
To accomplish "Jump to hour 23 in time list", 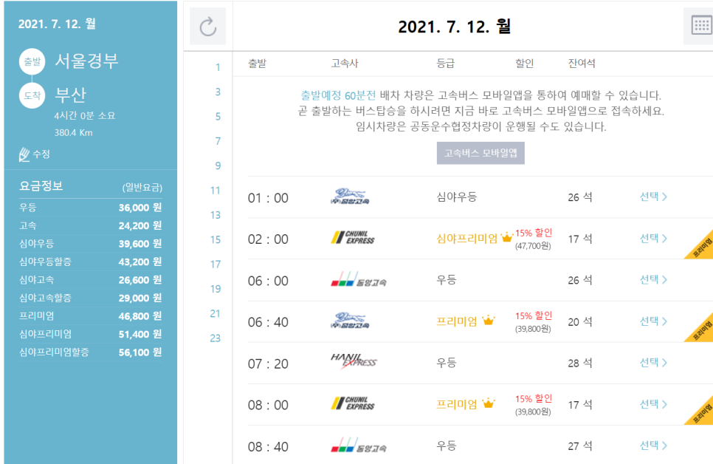I will pos(215,338).
